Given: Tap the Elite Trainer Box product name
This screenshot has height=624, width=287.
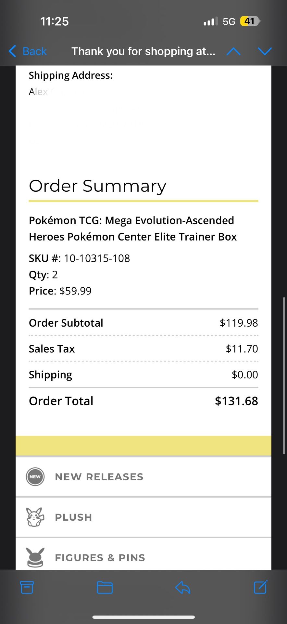Looking at the screenshot, I should coord(132,228).
